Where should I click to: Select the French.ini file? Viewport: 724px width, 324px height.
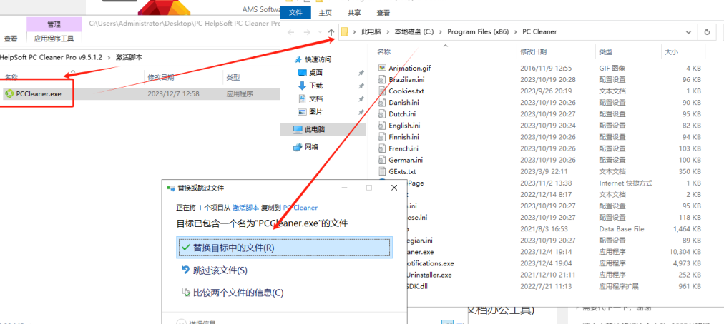(x=403, y=148)
